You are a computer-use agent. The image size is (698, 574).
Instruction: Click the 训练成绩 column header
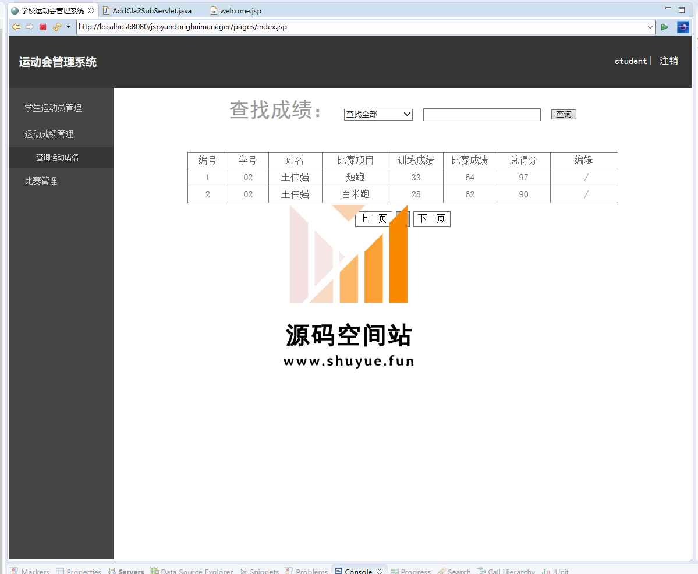point(416,160)
